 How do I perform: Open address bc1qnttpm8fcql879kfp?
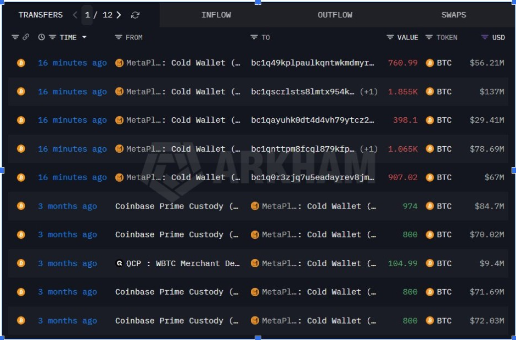pyautogui.click(x=303, y=149)
